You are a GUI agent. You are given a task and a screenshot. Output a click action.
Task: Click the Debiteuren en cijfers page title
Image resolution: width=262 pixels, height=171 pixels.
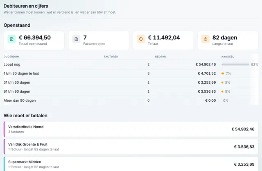tap(26, 6)
